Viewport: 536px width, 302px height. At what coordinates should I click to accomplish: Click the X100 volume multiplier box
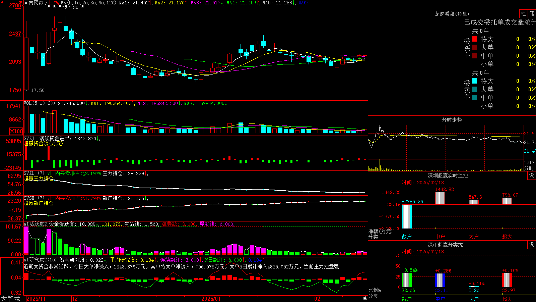[16, 131]
